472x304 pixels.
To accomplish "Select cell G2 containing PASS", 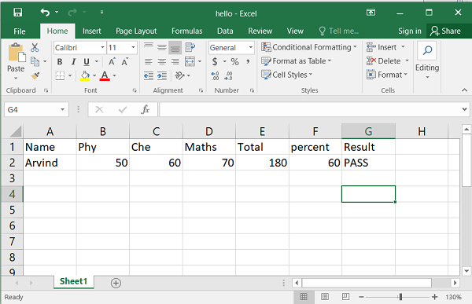I will coord(368,163).
